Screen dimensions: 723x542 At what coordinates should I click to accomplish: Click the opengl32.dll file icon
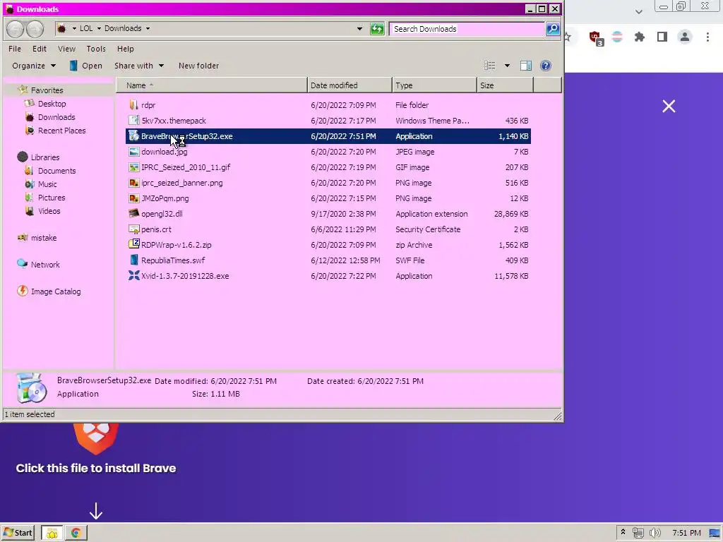[133, 214]
